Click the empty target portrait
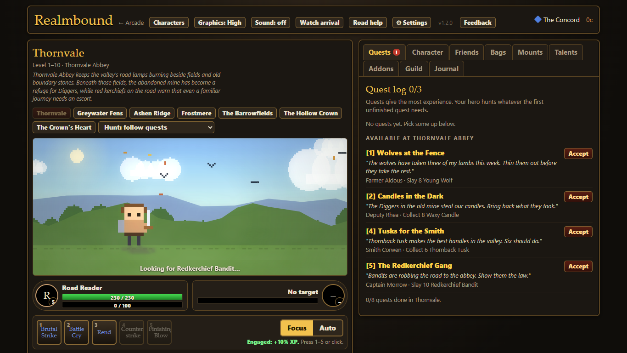The width and height of the screenshot is (627, 353). tap(333, 296)
